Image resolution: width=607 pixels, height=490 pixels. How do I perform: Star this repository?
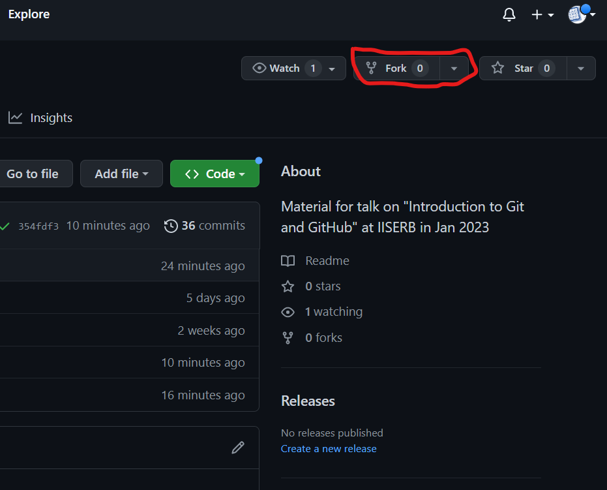(523, 68)
